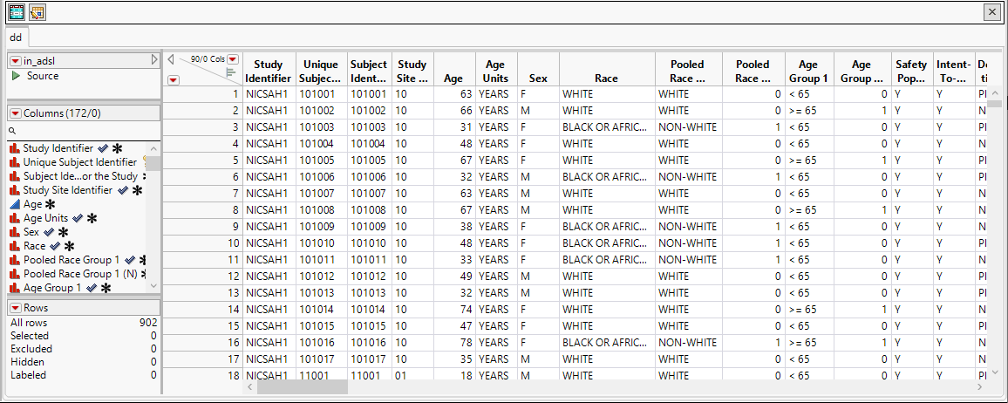Image resolution: width=1008 pixels, height=403 pixels.
Task: Click the columns search magnifier icon
Action: point(13,130)
